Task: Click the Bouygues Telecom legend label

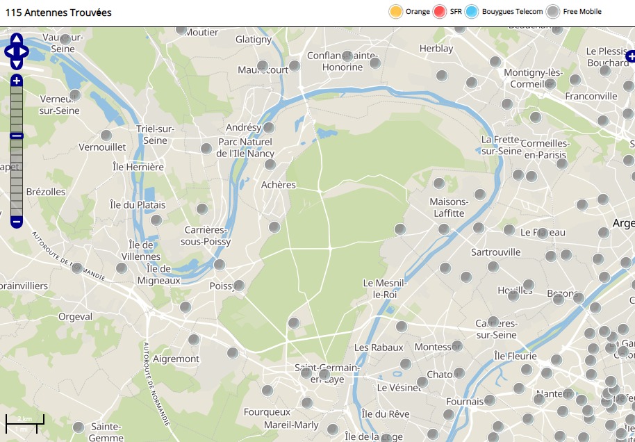Action: coord(512,12)
